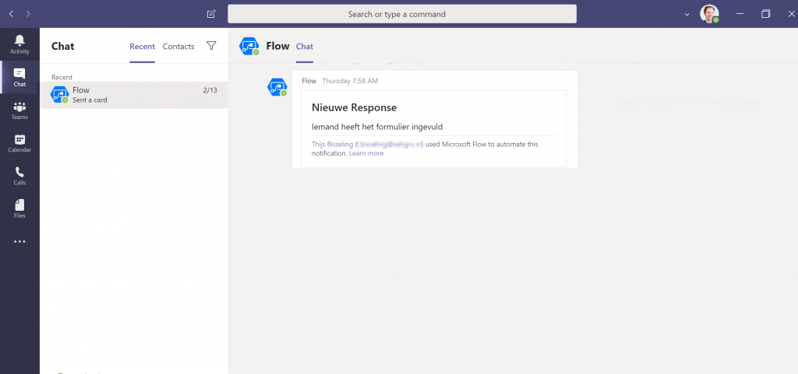Click the Flow title in chat header
The width and height of the screenshot is (798, 374).
tap(277, 46)
